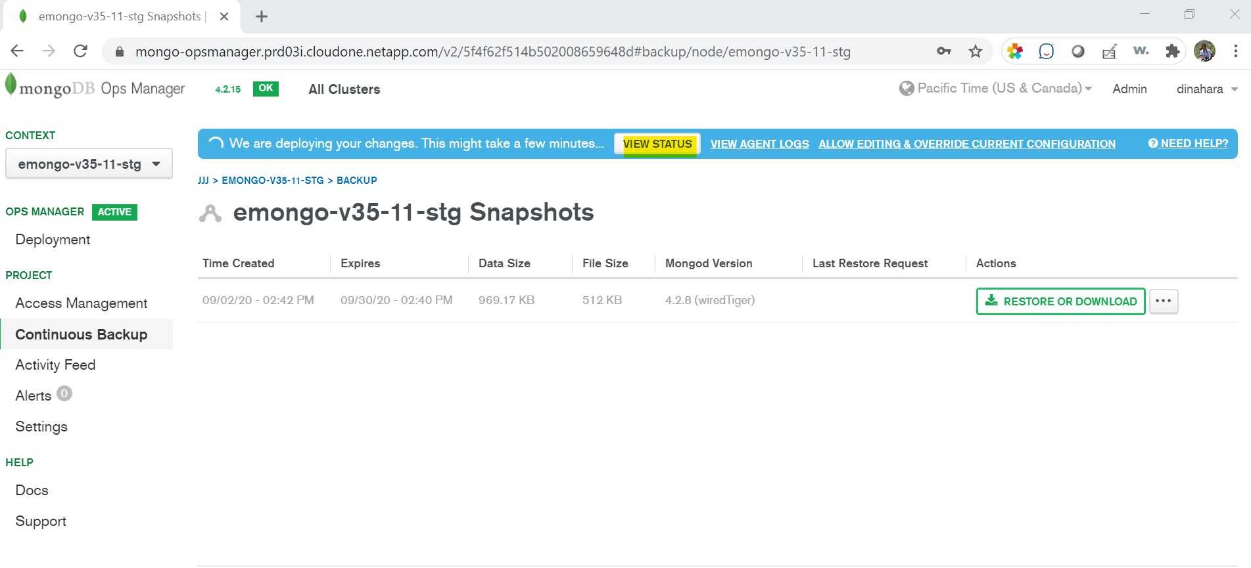Click the Last Restore Request header
Screen dimensions: 1251x568
870,263
